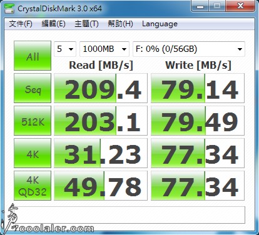Run all benchmarks with the All button
The image size is (259, 235).
tap(33, 56)
